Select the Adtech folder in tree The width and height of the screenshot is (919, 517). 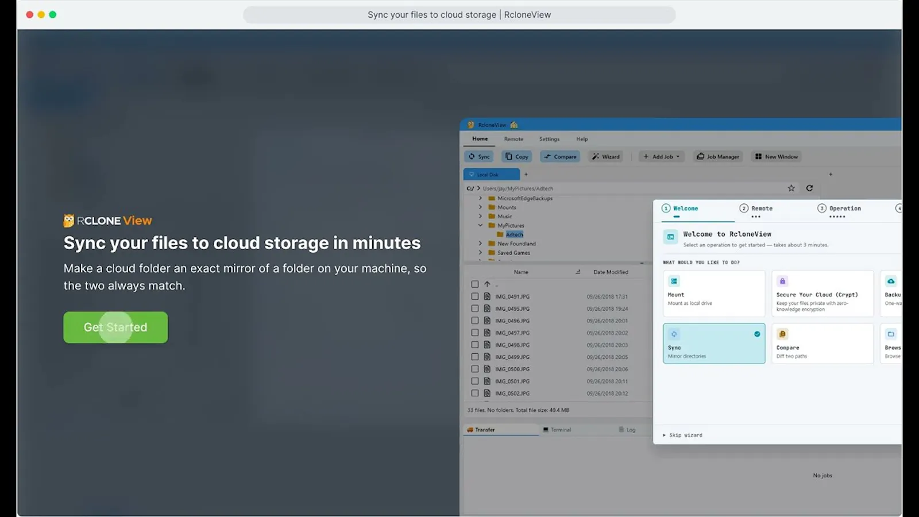click(x=514, y=234)
